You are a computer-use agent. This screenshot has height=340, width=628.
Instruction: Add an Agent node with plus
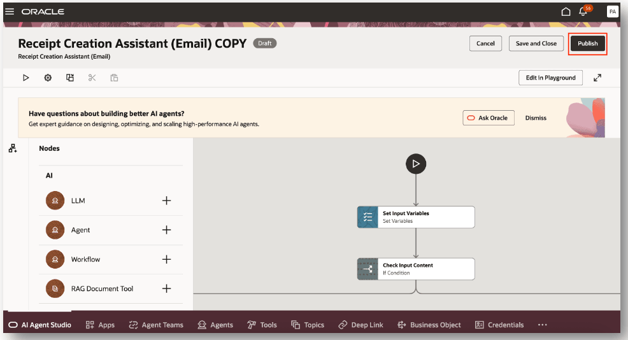click(x=167, y=230)
